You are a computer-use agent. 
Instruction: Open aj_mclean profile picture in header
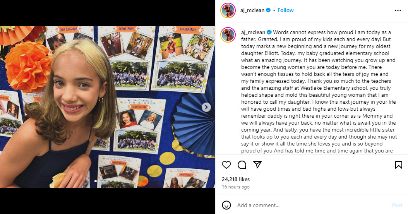(x=228, y=10)
